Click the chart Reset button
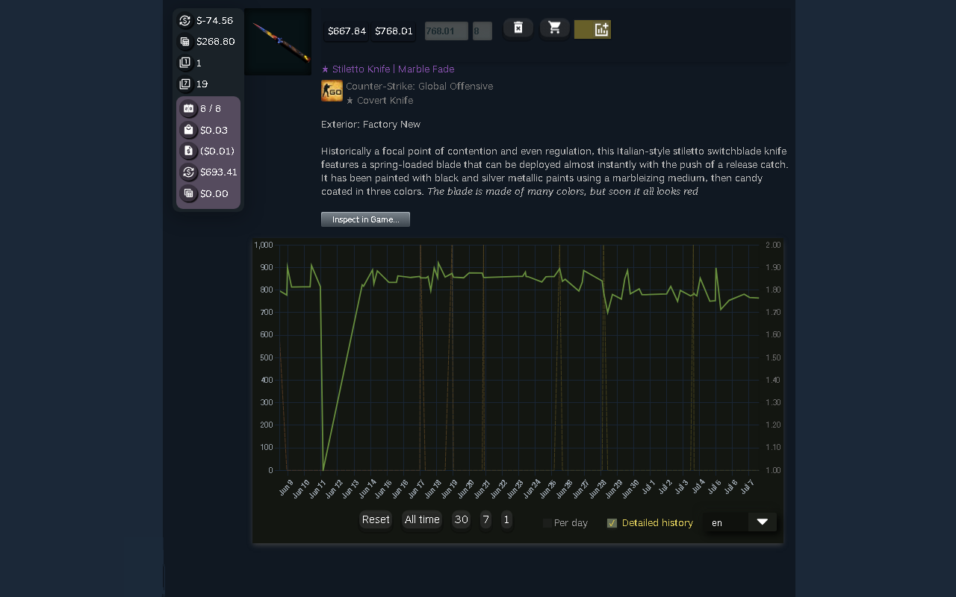 (376, 520)
